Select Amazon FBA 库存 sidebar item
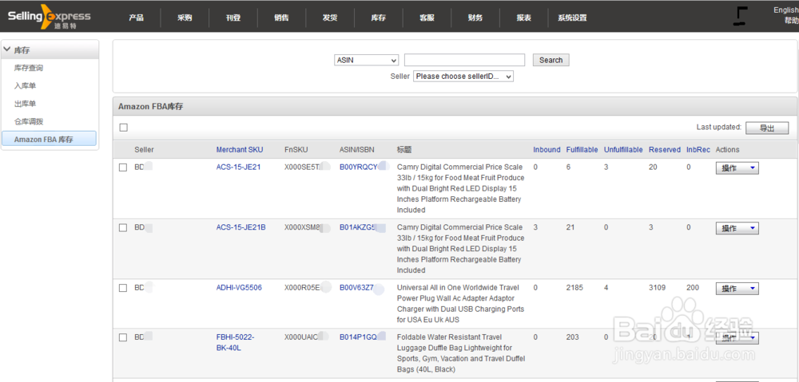This screenshot has height=382, width=799. [49, 139]
